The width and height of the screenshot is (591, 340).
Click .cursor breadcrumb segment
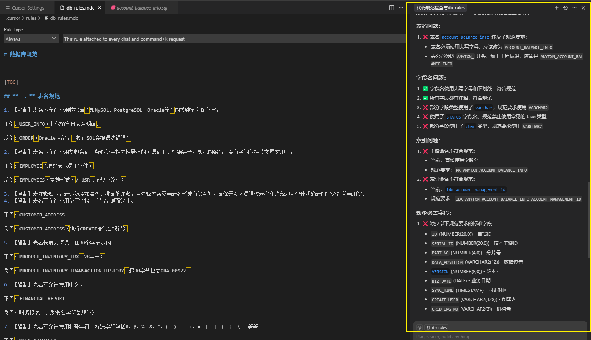click(x=13, y=18)
